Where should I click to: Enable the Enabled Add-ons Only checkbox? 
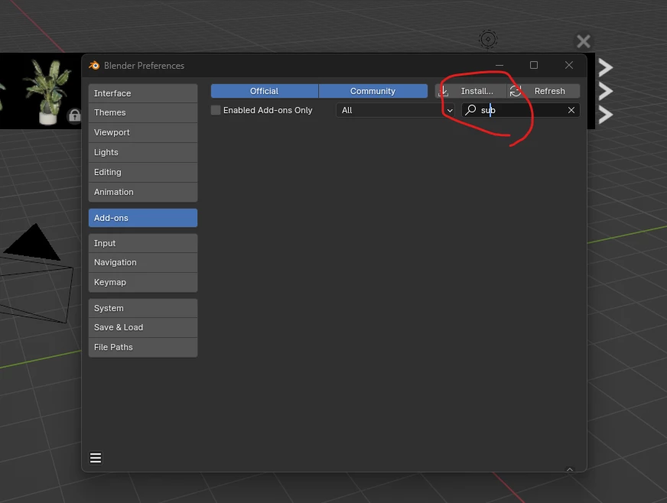(216, 110)
